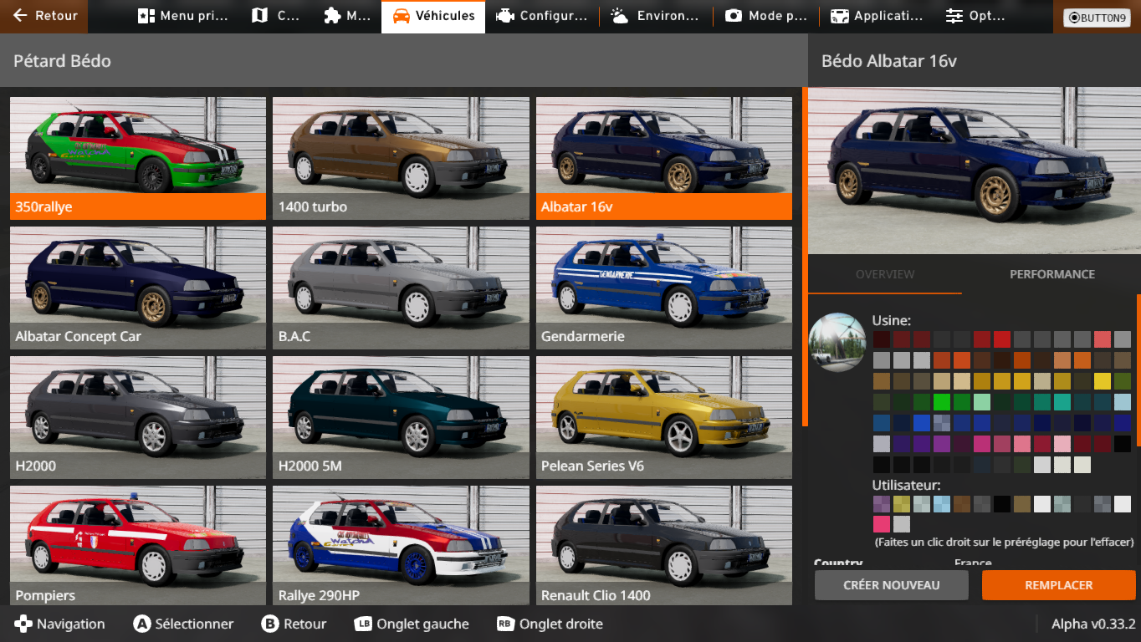Choose the solid black Utilisateur swatch
This screenshot has width=1141, height=642.
[1002, 503]
